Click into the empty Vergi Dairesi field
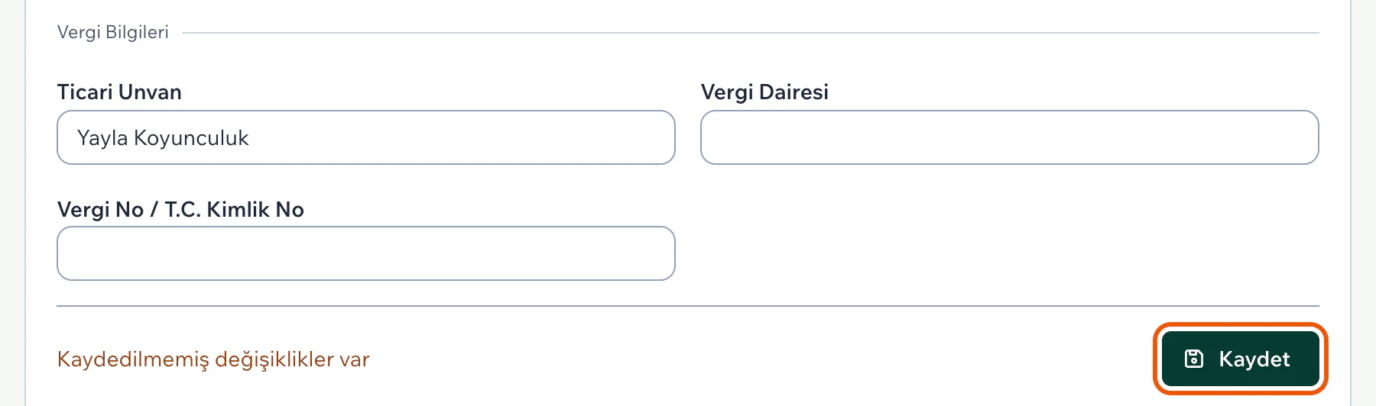Screen dimensions: 1376x406 [1010, 137]
